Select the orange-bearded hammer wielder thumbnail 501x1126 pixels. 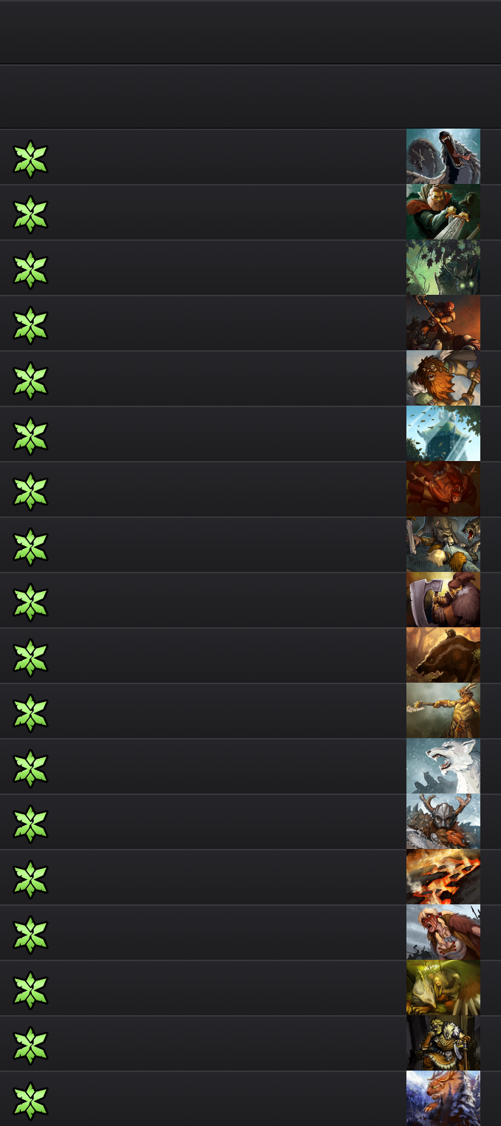coord(443,378)
